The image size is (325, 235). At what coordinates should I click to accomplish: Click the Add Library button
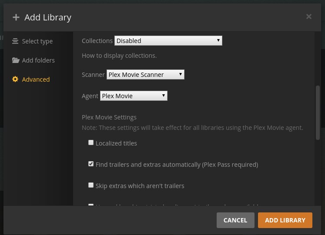(x=285, y=220)
